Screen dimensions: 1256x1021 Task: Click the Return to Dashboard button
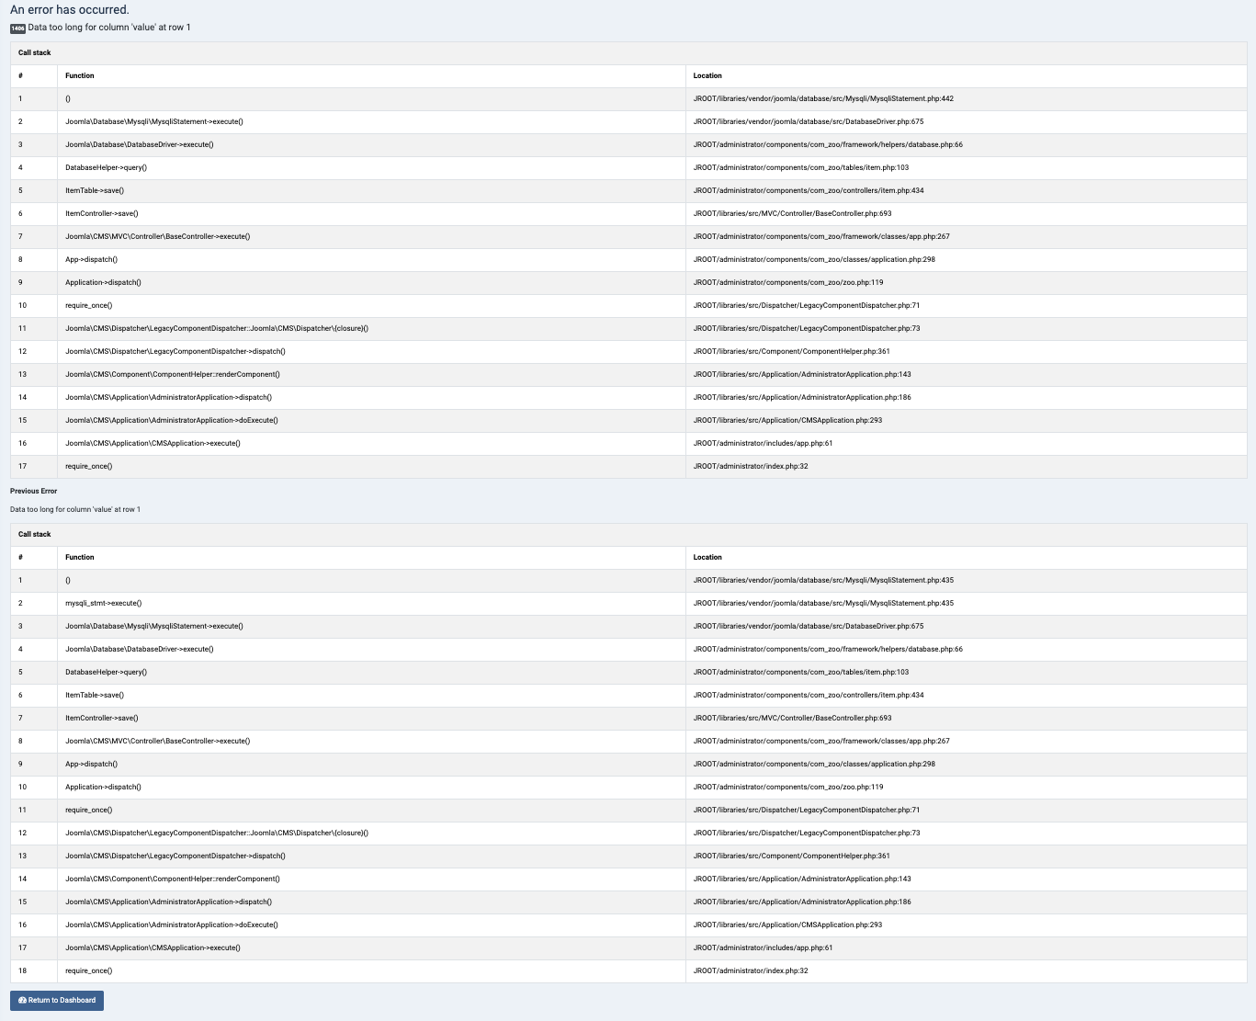[x=57, y=1000]
